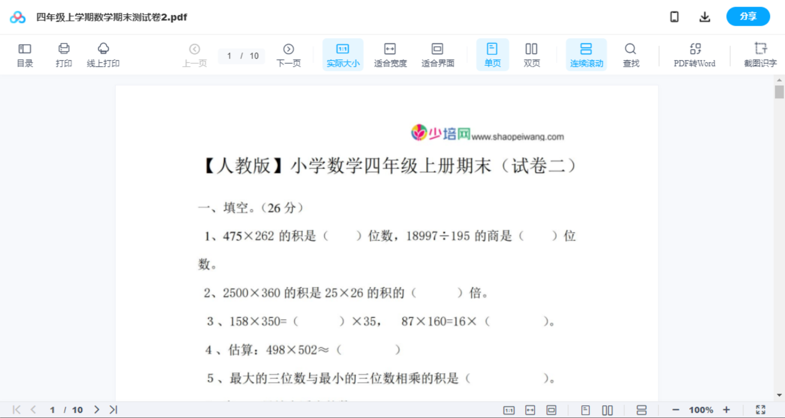
Task: Switch to 适合宽度 fit-width mode
Action: tap(390, 54)
